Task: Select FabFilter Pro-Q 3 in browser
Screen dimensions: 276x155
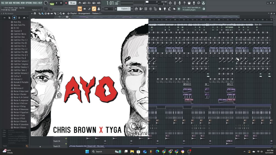Action: point(21,55)
